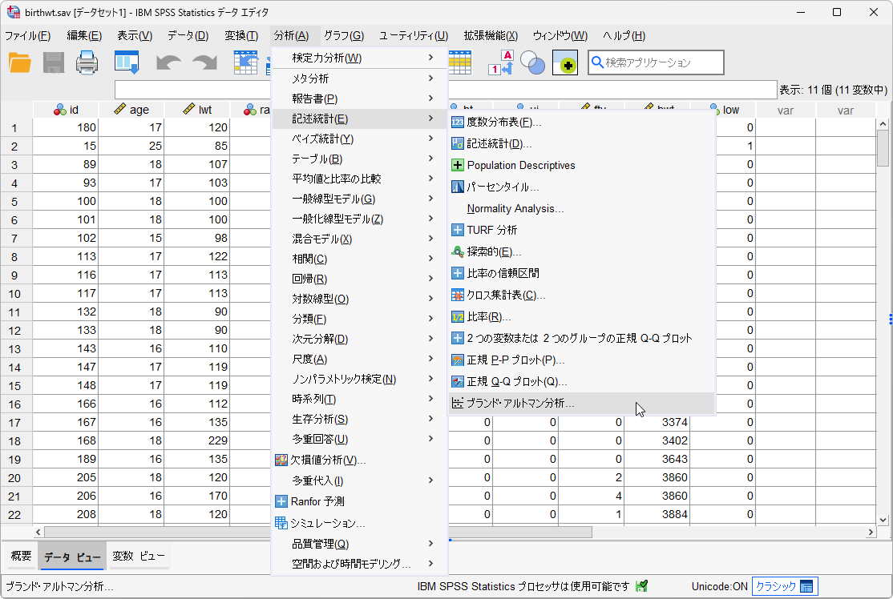Save the dataset using the save icon
Viewport: 893px width, 599px height.
click(x=53, y=62)
